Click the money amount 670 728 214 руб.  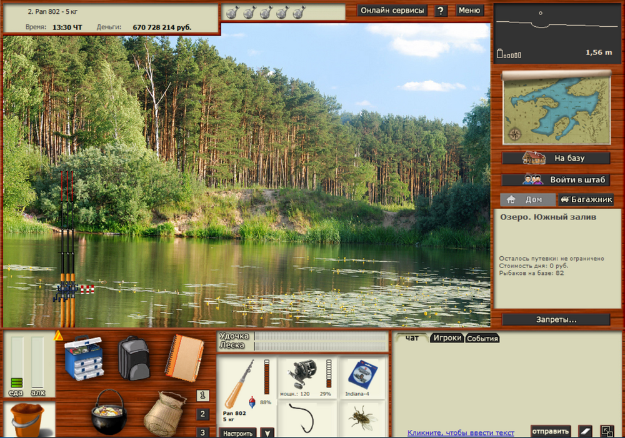(x=162, y=27)
